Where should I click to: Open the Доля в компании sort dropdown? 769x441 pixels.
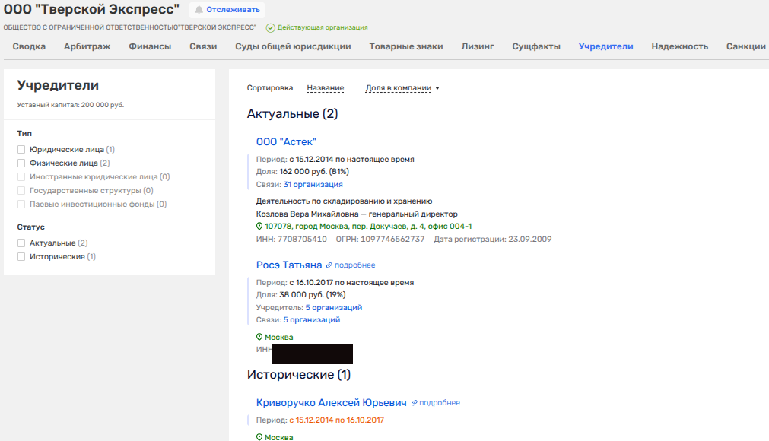tap(402, 88)
